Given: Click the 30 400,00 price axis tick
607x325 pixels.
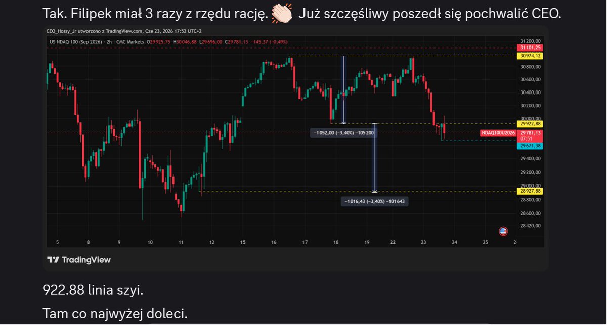Looking at the screenshot, I should (x=530, y=92).
